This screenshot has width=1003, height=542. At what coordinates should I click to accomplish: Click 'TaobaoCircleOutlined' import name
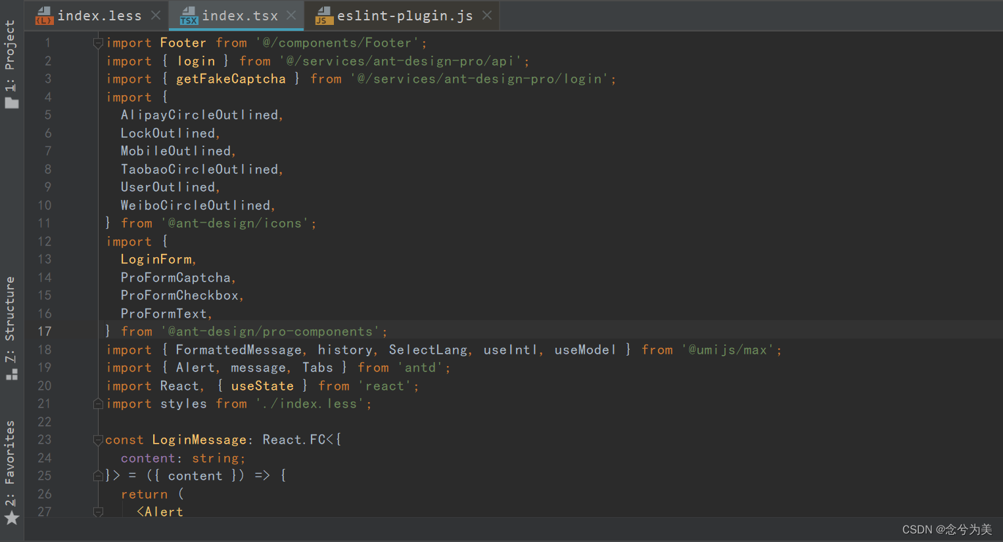[200, 169]
